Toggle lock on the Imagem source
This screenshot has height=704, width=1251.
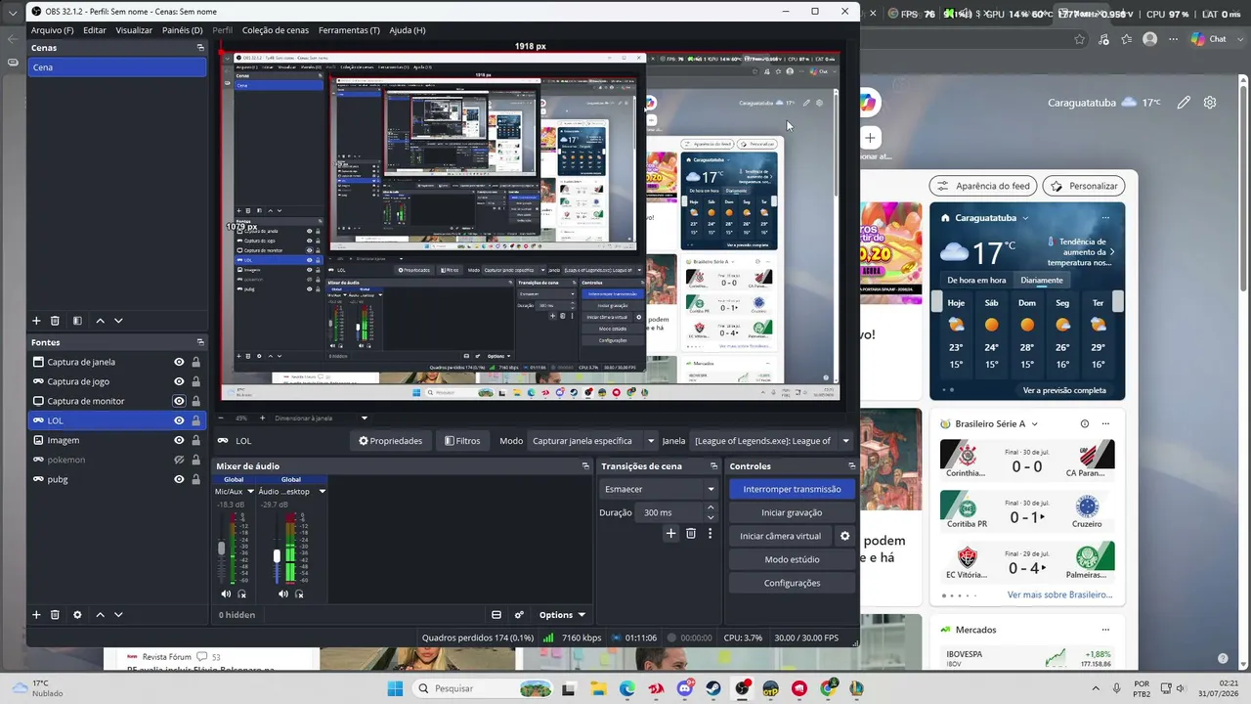195,440
